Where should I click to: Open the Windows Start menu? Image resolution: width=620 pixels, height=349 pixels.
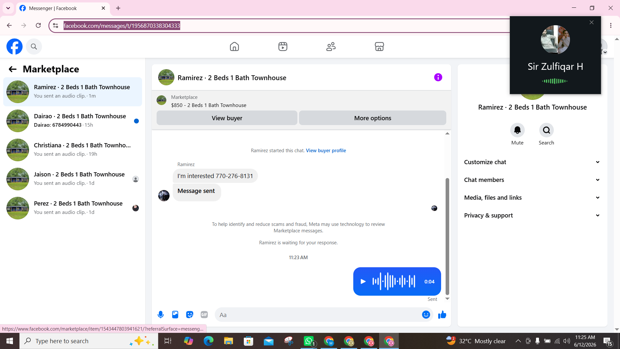click(x=10, y=341)
